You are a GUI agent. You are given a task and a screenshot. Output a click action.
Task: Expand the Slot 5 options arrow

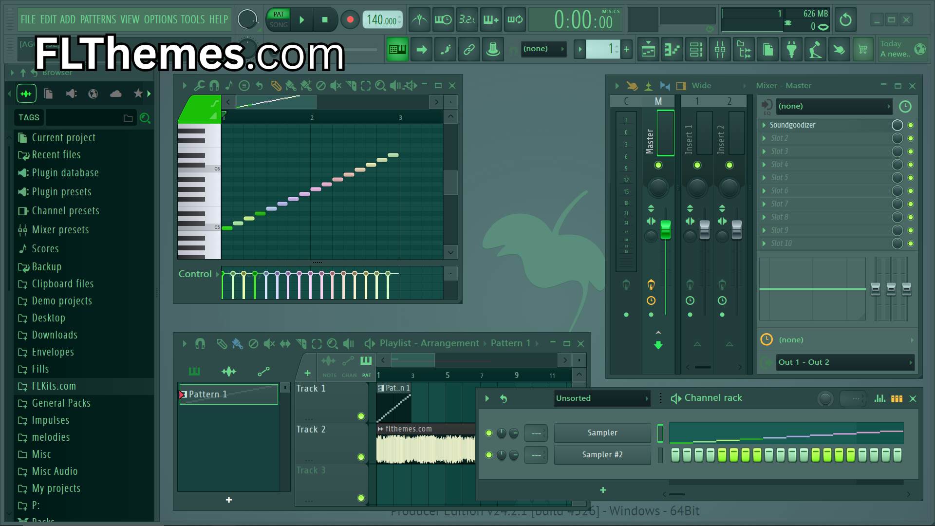[764, 178]
